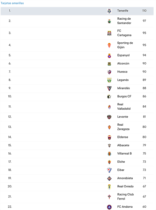156x210 pixels.
Task: Select the FC Andorra badge
Action: pyautogui.click(x=109, y=207)
